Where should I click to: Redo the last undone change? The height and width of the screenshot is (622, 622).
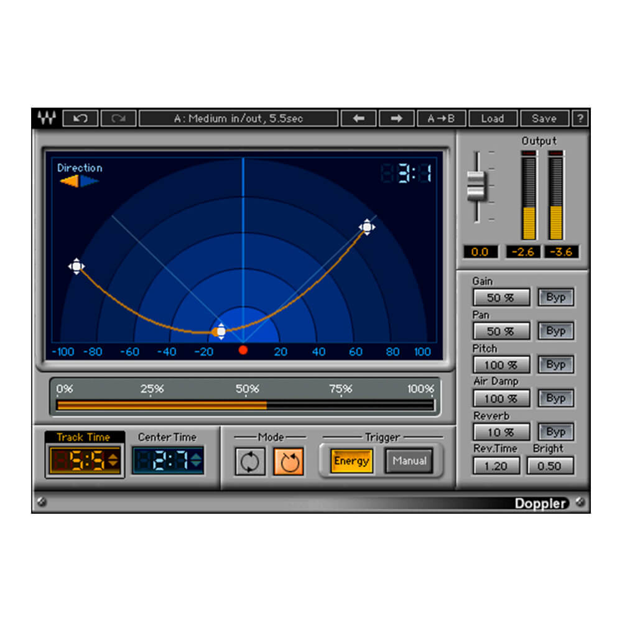[119, 119]
